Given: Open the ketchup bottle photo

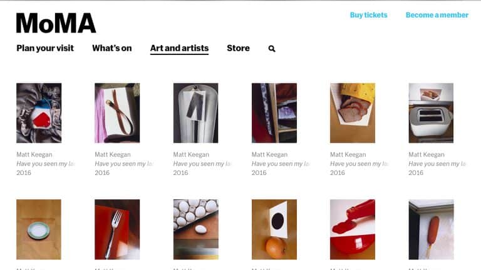Looking at the screenshot, I should click(x=353, y=229).
